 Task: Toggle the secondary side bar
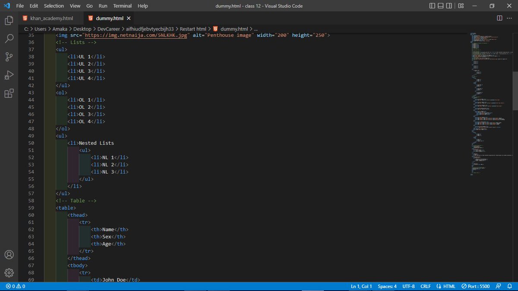tap(449, 6)
